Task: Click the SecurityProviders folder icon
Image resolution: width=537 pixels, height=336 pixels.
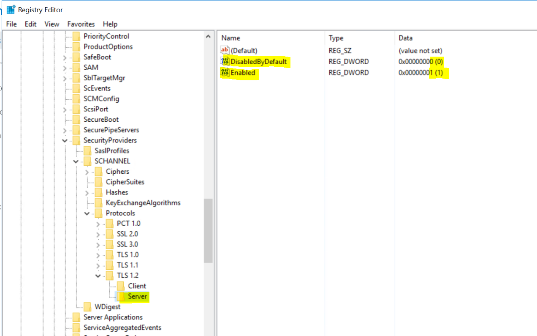Action: point(76,140)
